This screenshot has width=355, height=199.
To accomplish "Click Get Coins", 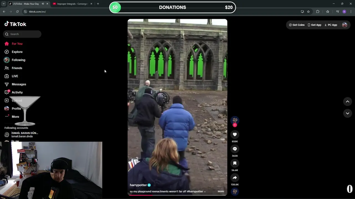I will [x=297, y=25].
